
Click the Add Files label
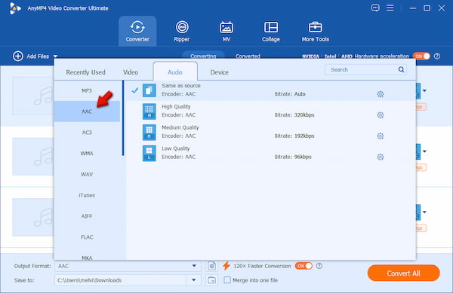(x=38, y=56)
